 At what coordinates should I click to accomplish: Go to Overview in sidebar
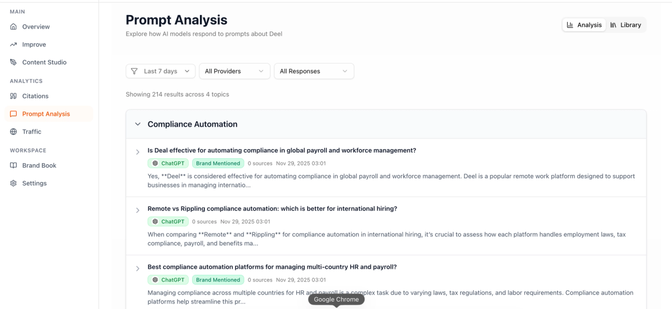click(x=49, y=27)
